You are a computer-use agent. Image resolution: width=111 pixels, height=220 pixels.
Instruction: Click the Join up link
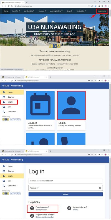[x=75, y=209]
